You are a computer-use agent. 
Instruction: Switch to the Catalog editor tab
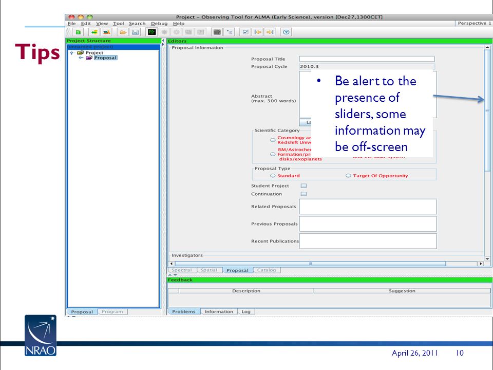click(267, 270)
